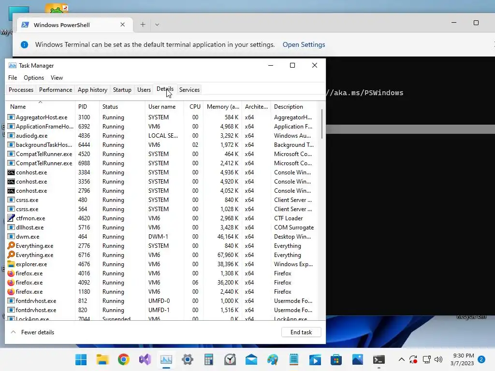The height and width of the screenshot is (371, 495).
Task: Sort the process list by Name column
Action: (x=41, y=107)
